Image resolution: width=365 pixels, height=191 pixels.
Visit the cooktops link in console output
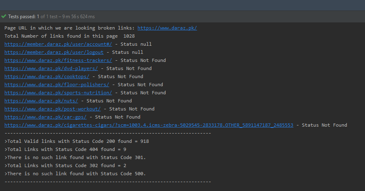click(47, 76)
